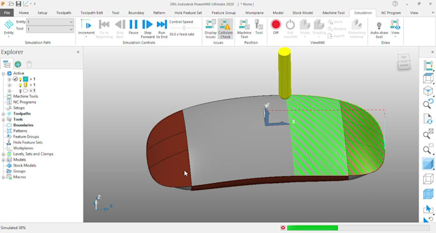Click the view cube in viewport
The image size is (436, 233).
click(403, 61)
